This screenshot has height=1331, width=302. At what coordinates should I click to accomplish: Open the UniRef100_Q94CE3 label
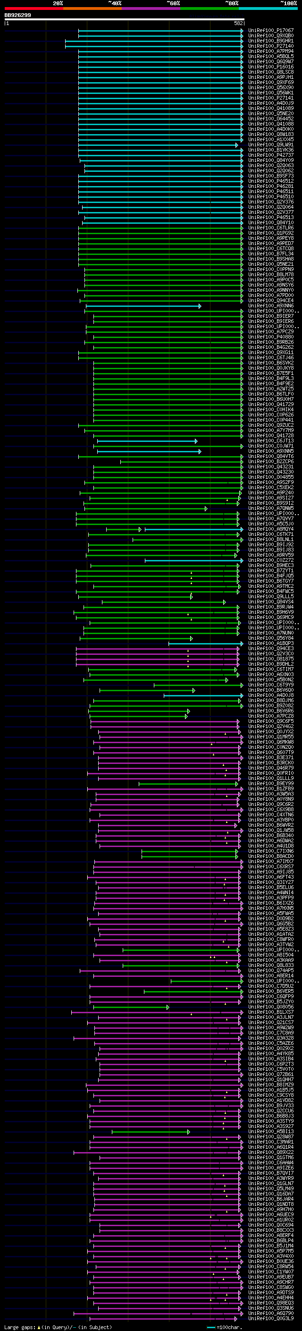coord(271,648)
